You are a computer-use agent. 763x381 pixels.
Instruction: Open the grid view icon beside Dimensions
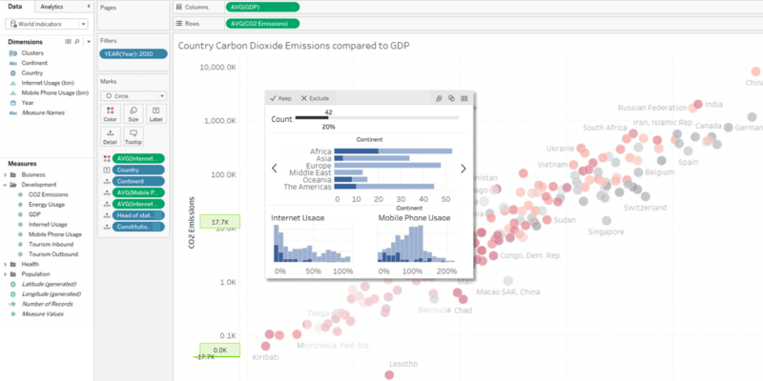click(x=68, y=42)
